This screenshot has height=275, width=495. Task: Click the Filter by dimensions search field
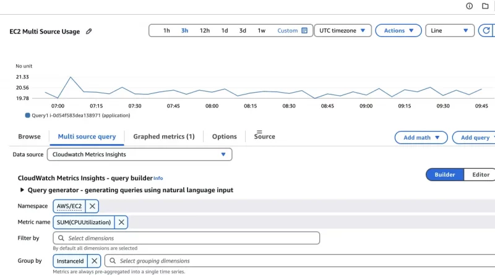(x=186, y=238)
